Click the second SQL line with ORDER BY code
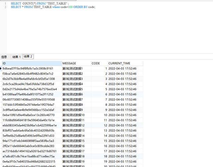This screenshot has height=167, width=213. [x=53, y=7]
